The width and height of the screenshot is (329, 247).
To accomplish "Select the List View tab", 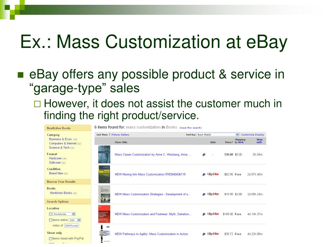I will coord(102,135).
